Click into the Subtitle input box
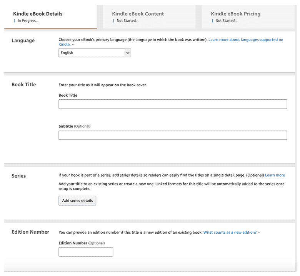 click(x=173, y=135)
